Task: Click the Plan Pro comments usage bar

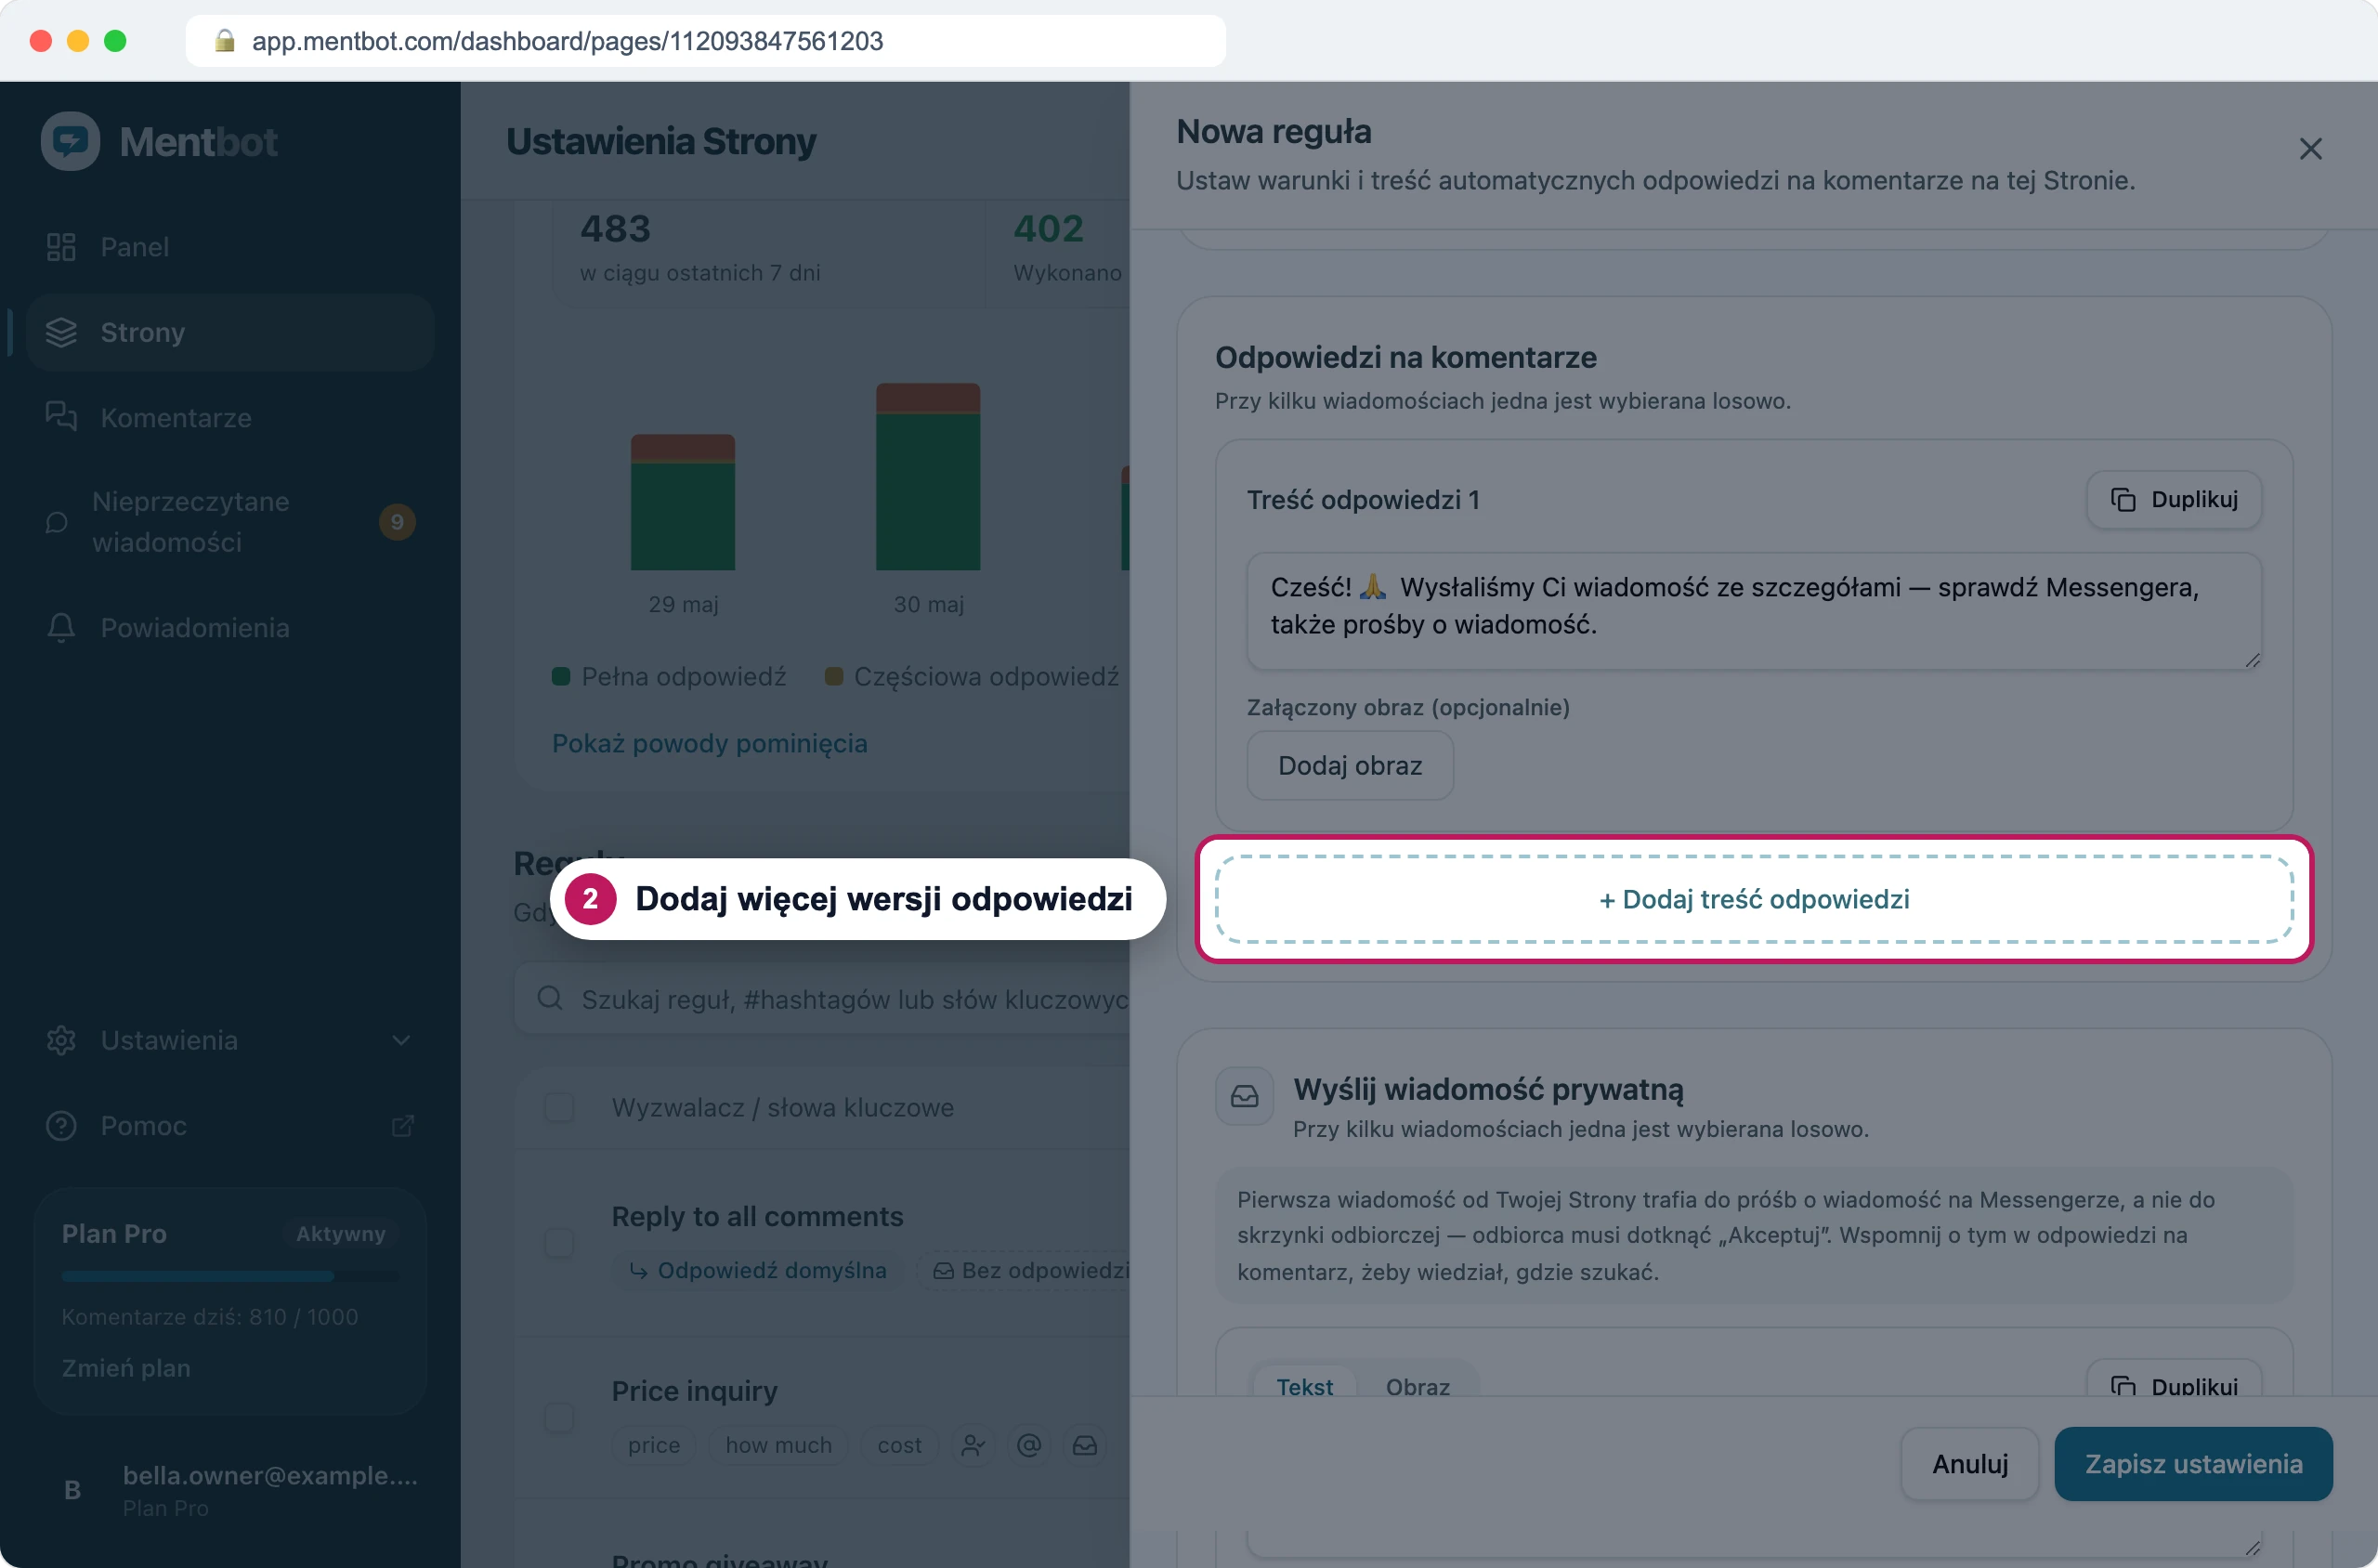Action: coord(230,1276)
